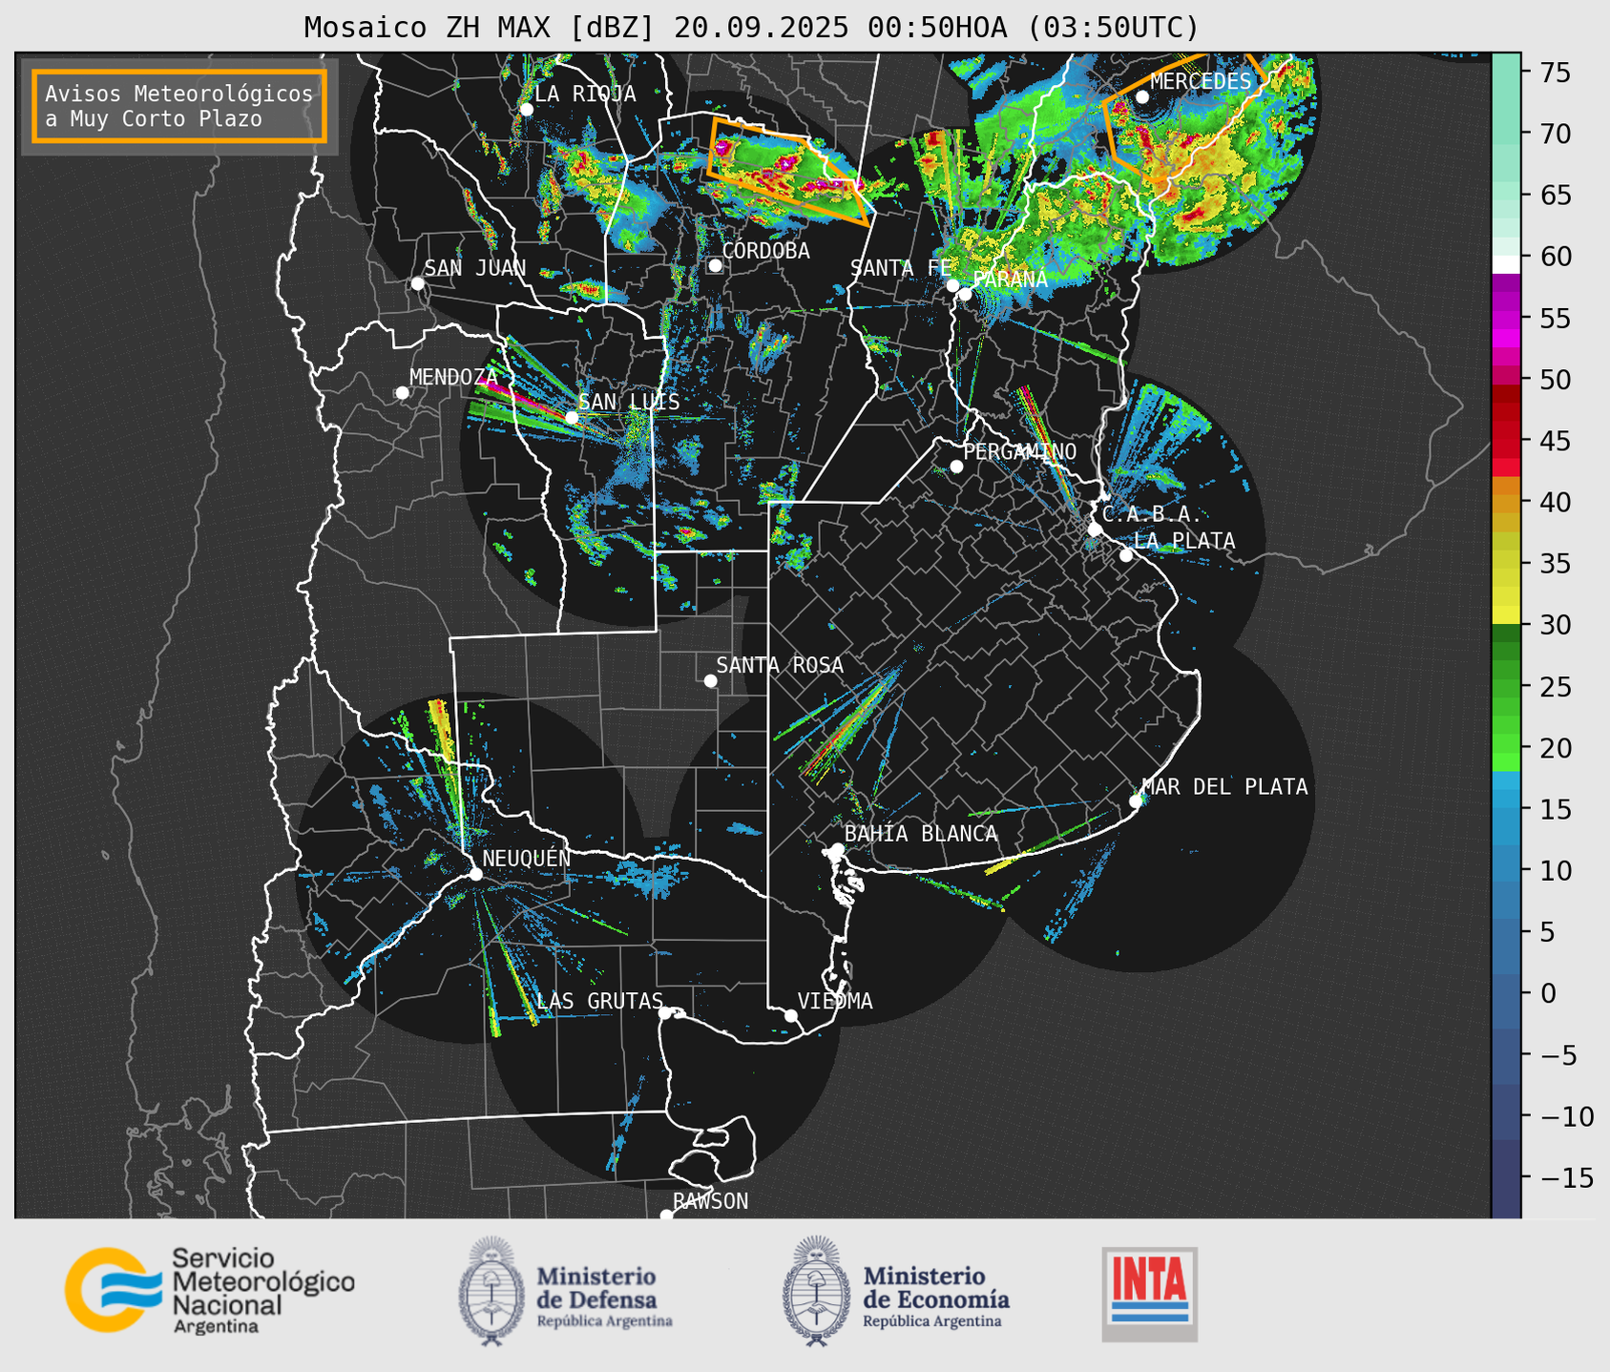Click the Santa Rosa city marker
1610x1372 pixels.
pyautogui.click(x=710, y=680)
